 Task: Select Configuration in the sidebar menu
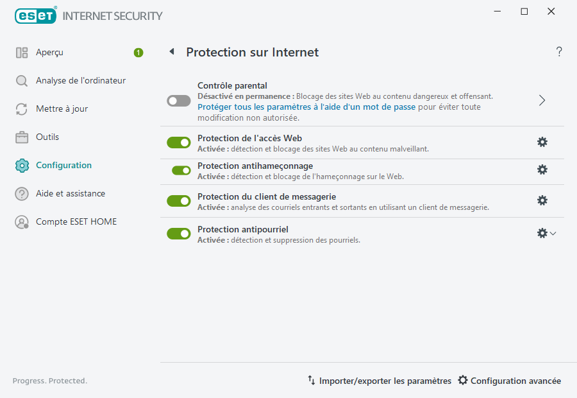click(64, 165)
